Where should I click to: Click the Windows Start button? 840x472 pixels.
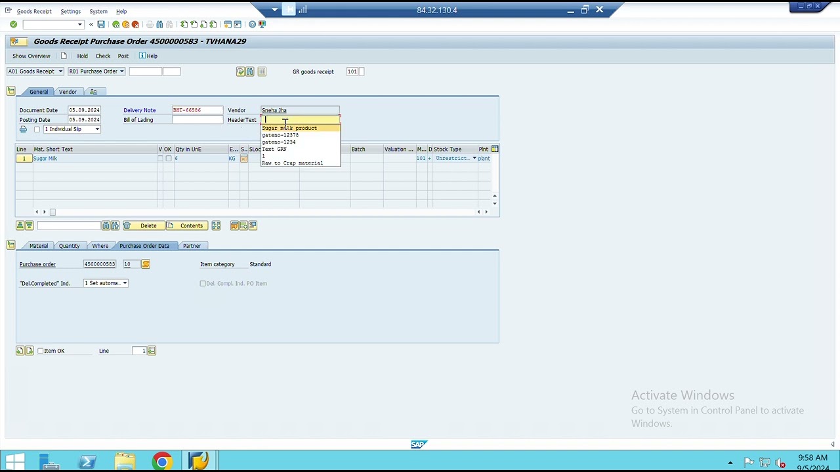[14, 462]
